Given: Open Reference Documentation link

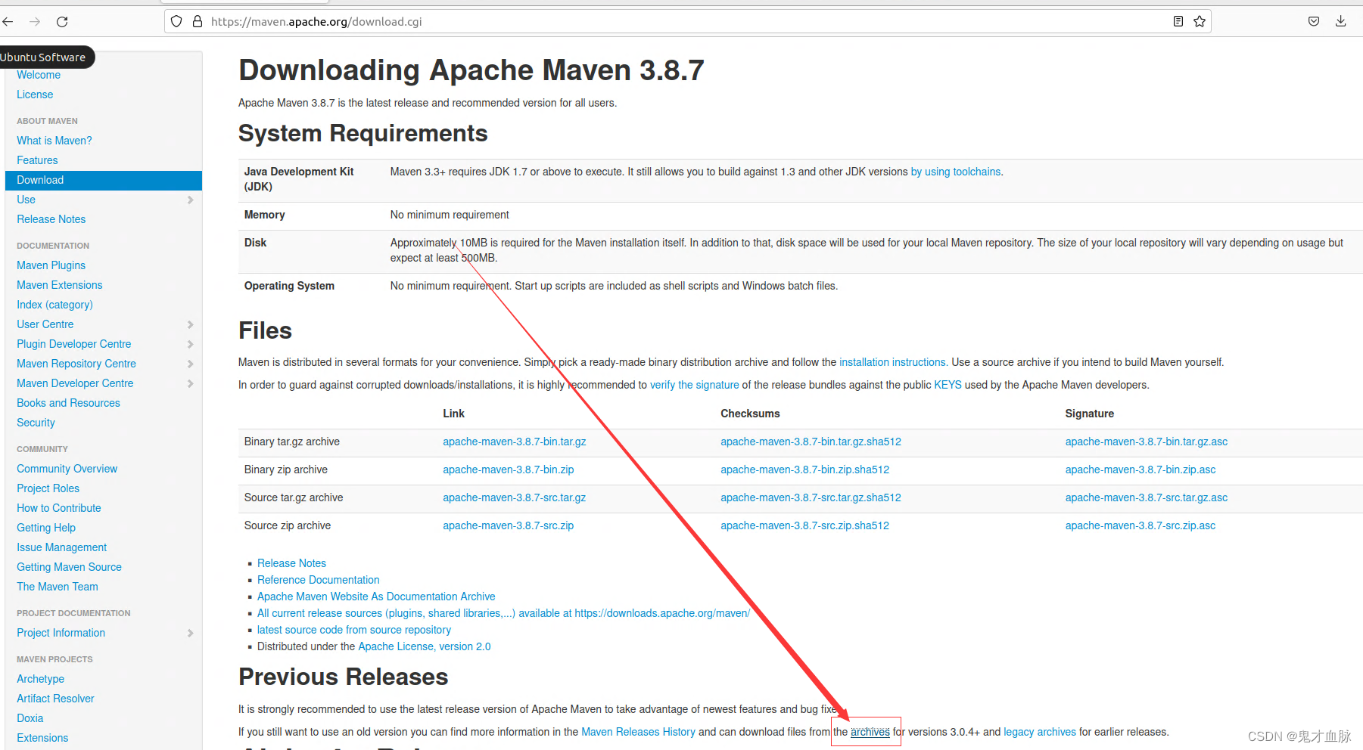Looking at the screenshot, I should pos(319,580).
